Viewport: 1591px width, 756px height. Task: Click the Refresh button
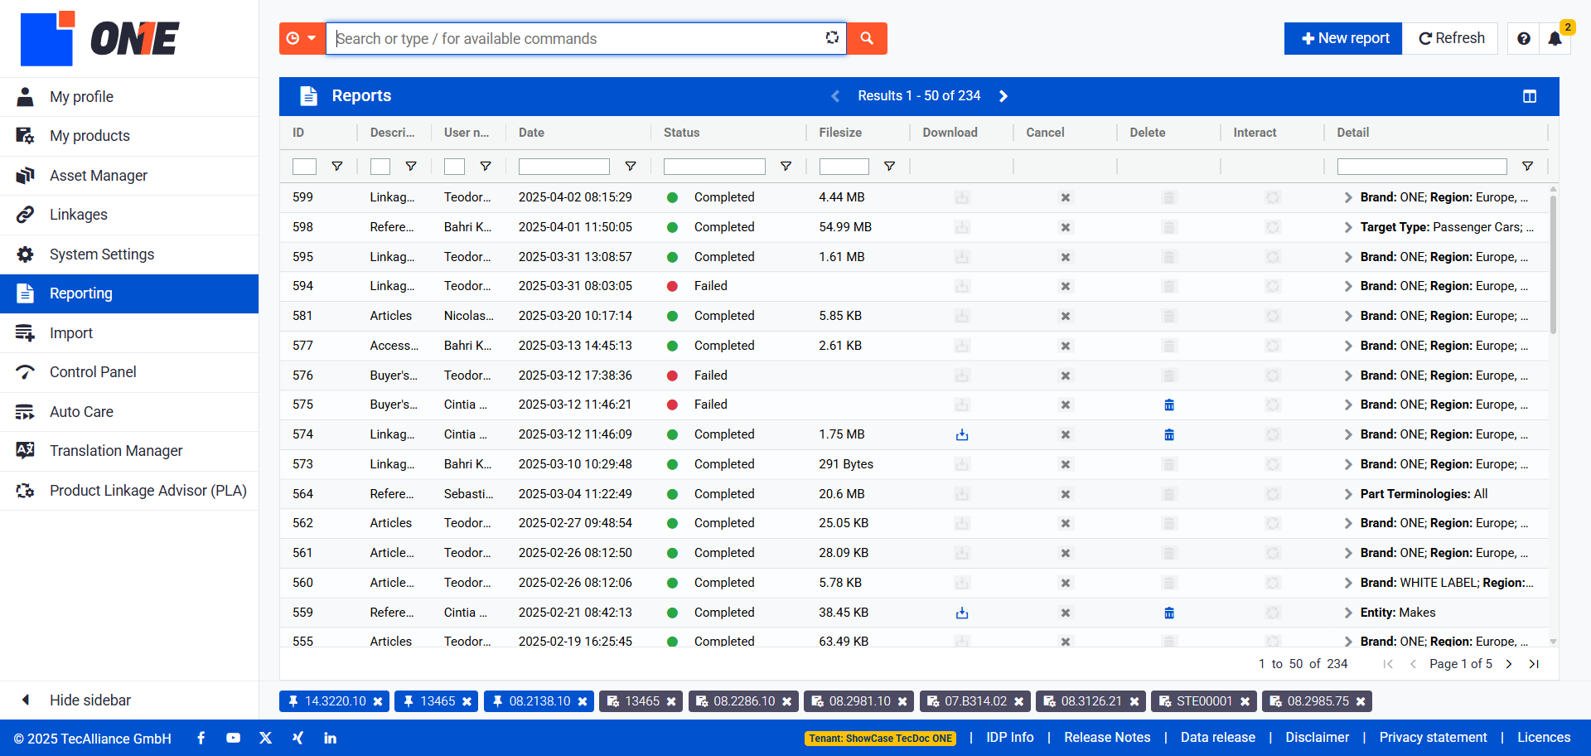[x=1451, y=38]
